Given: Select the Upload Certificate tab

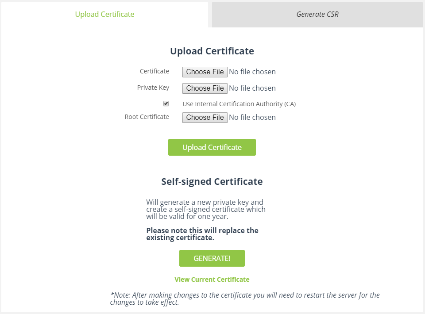Looking at the screenshot, I should click(104, 14).
